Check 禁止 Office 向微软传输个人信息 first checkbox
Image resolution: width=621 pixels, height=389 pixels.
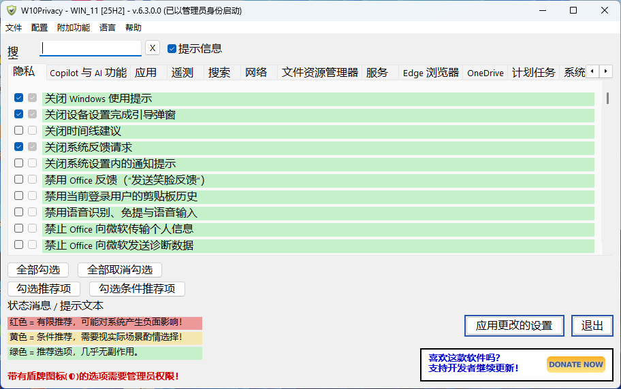18,229
